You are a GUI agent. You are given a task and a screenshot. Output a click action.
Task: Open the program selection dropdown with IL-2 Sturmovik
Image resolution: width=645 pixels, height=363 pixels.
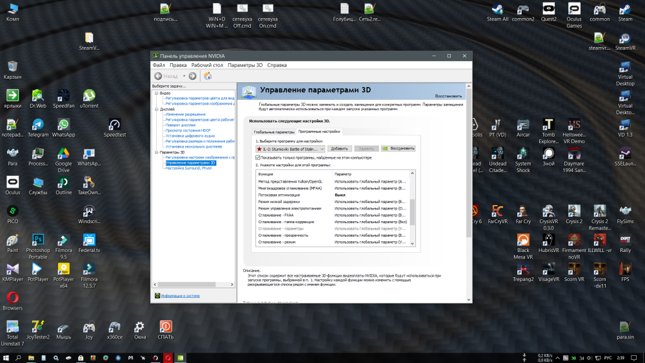tap(290, 148)
